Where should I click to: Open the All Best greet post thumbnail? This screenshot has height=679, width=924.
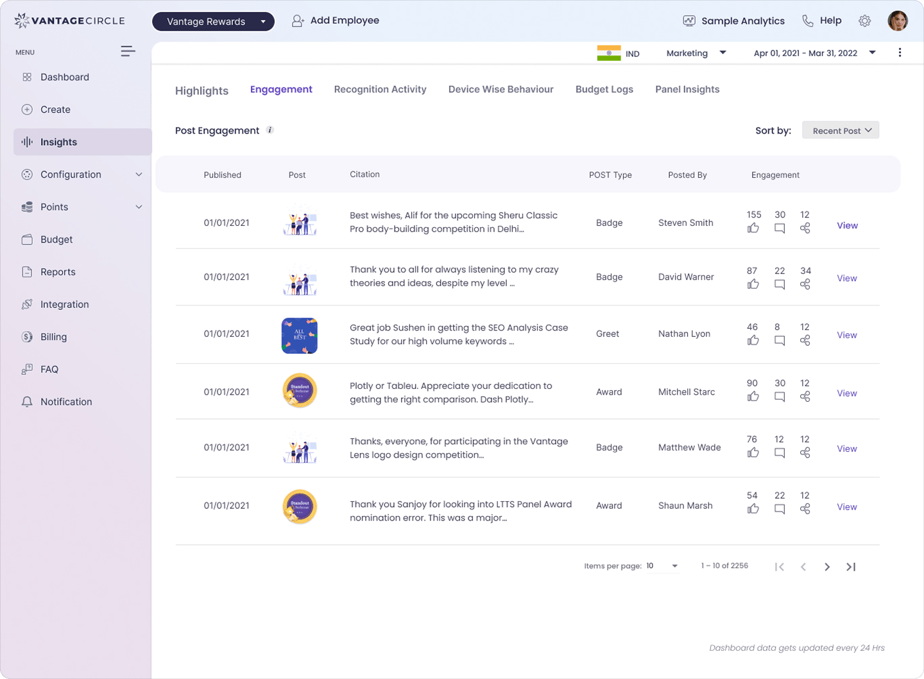(x=300, y=336)
